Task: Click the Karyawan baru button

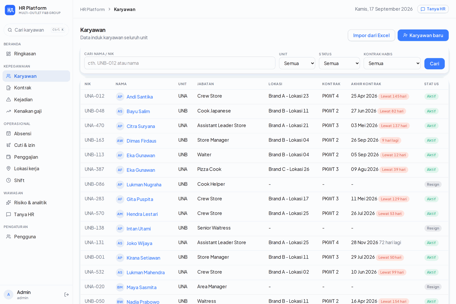Action: (423, 35)
